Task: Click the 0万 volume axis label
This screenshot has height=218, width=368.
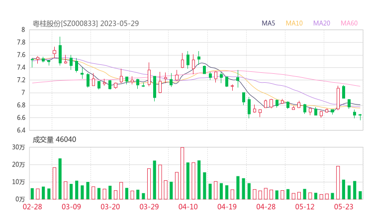Action: pyautogui.click(x=20, y=199)
